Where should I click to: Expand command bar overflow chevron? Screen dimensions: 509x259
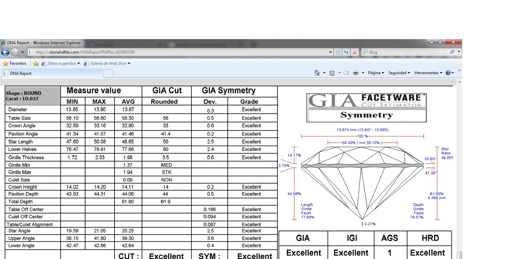click(x=459, y=70)
